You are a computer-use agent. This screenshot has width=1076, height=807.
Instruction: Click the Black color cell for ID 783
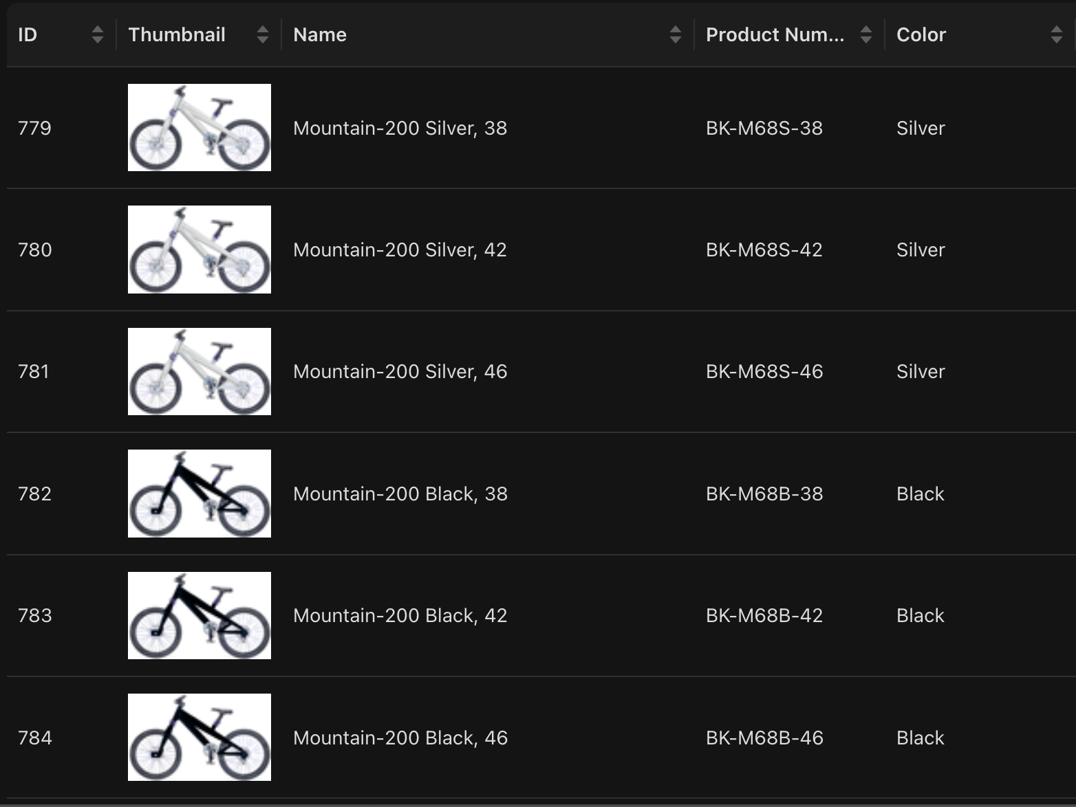point(920,615)
